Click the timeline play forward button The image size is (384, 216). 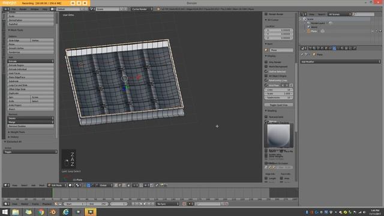(x=145, y=204)
